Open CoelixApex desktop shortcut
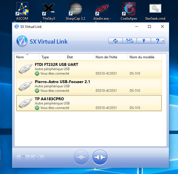This screenshot has height=174, width=178. click(129, 11)
